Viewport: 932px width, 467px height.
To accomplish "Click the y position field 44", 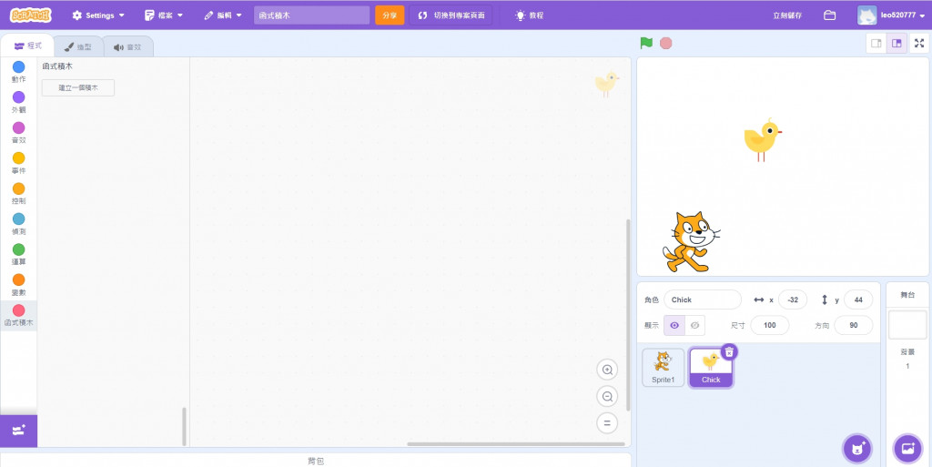I will tap(857, 299).
